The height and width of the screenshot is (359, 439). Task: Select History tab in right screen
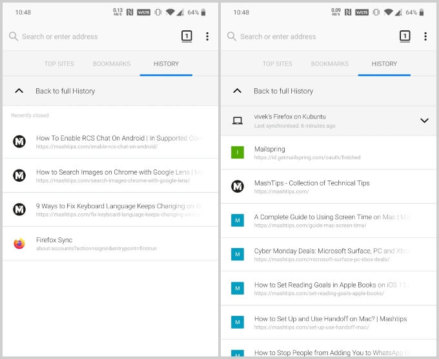[x=384, y=64]
